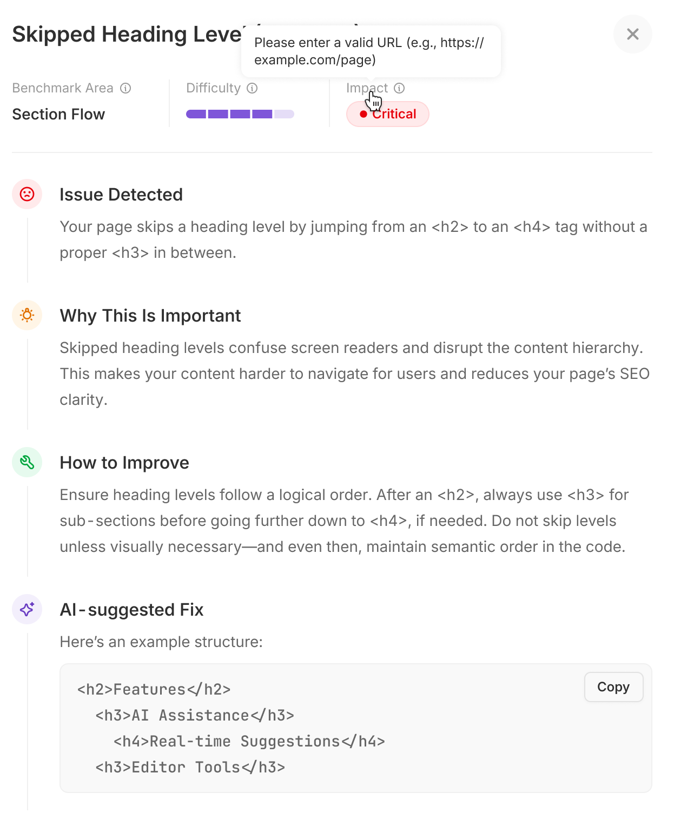Select the Impact column header
The image size is (674, 820).
tap(368, 88)
